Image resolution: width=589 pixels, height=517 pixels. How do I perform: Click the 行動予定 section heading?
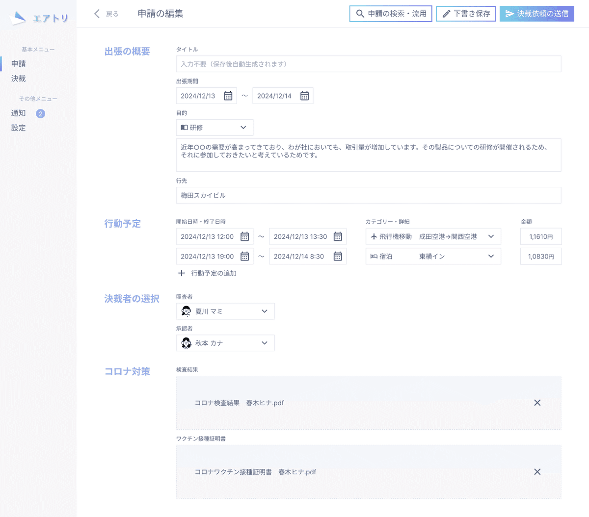(123, 224)
